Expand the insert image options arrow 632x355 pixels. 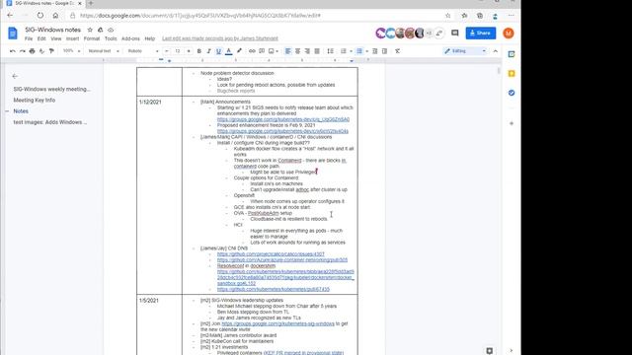tap(277, 51)
